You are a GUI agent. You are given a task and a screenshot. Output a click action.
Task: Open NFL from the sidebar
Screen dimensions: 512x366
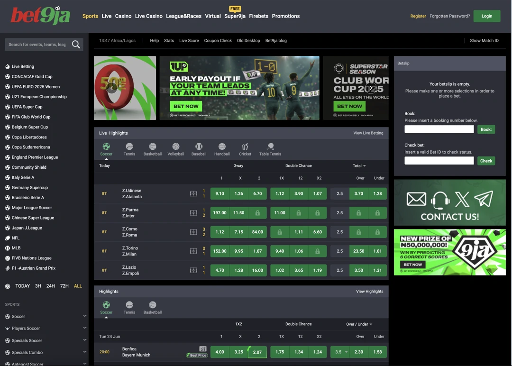(x=15, y=238)
